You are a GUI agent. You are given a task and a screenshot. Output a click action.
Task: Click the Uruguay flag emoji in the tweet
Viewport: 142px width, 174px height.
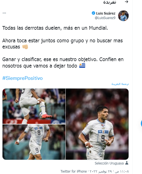pyautogui.click(x=82, y=66)
